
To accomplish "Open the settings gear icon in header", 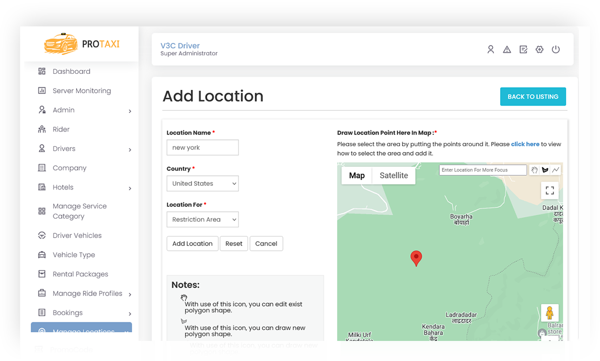I will [540, 49].
